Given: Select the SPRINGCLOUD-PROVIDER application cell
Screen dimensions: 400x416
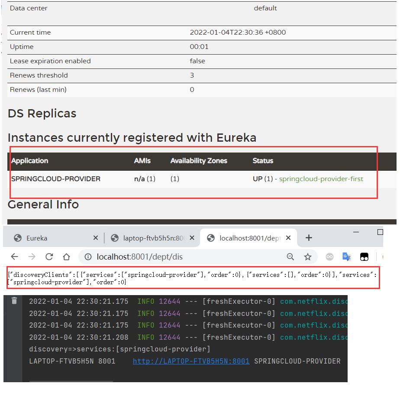Looking at the screenshot, I should 56,179.
